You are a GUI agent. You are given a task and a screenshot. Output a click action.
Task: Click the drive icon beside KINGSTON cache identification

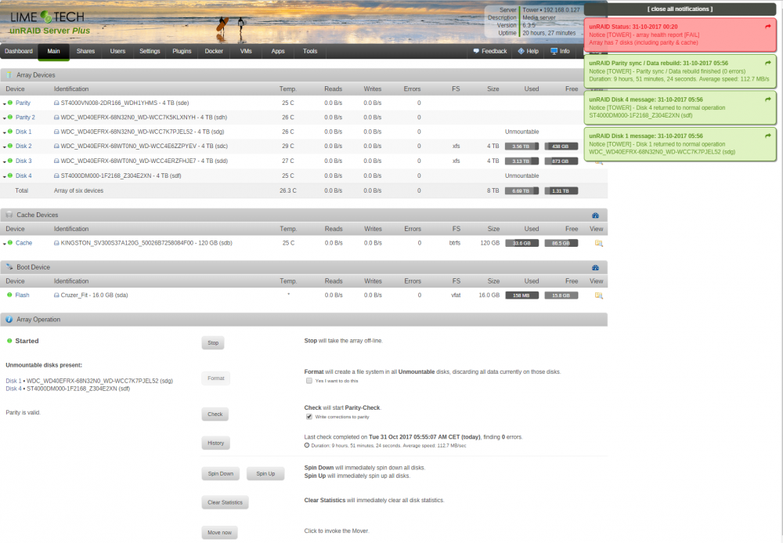click(56, 243)
